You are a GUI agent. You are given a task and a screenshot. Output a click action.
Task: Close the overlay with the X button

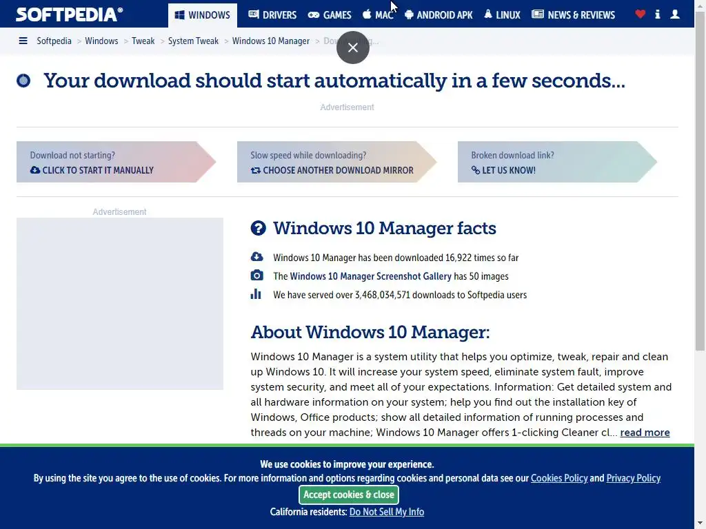(353, 48)
